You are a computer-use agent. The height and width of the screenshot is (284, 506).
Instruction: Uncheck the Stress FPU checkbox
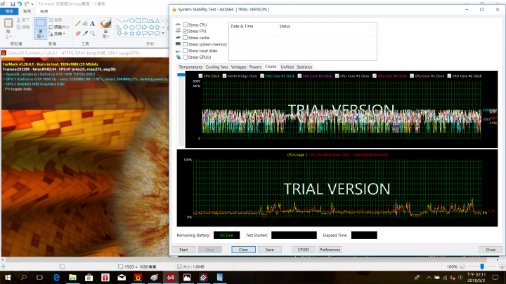[x=186, y=31]
